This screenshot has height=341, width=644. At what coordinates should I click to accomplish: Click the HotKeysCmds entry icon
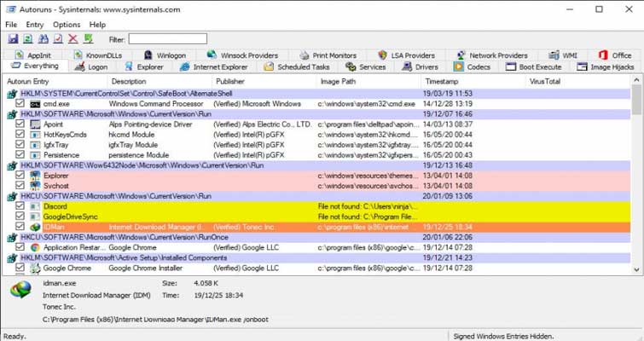click(x=35, y=135)
